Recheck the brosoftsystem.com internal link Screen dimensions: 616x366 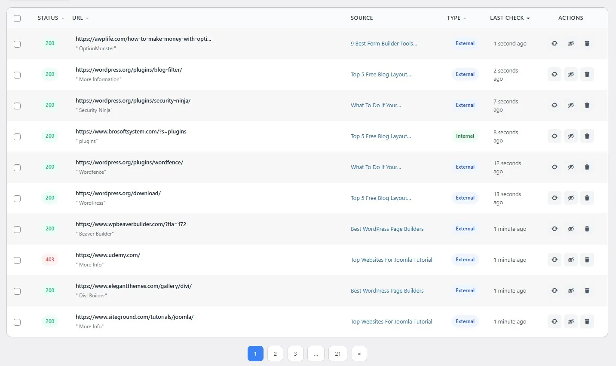[555, 136]
